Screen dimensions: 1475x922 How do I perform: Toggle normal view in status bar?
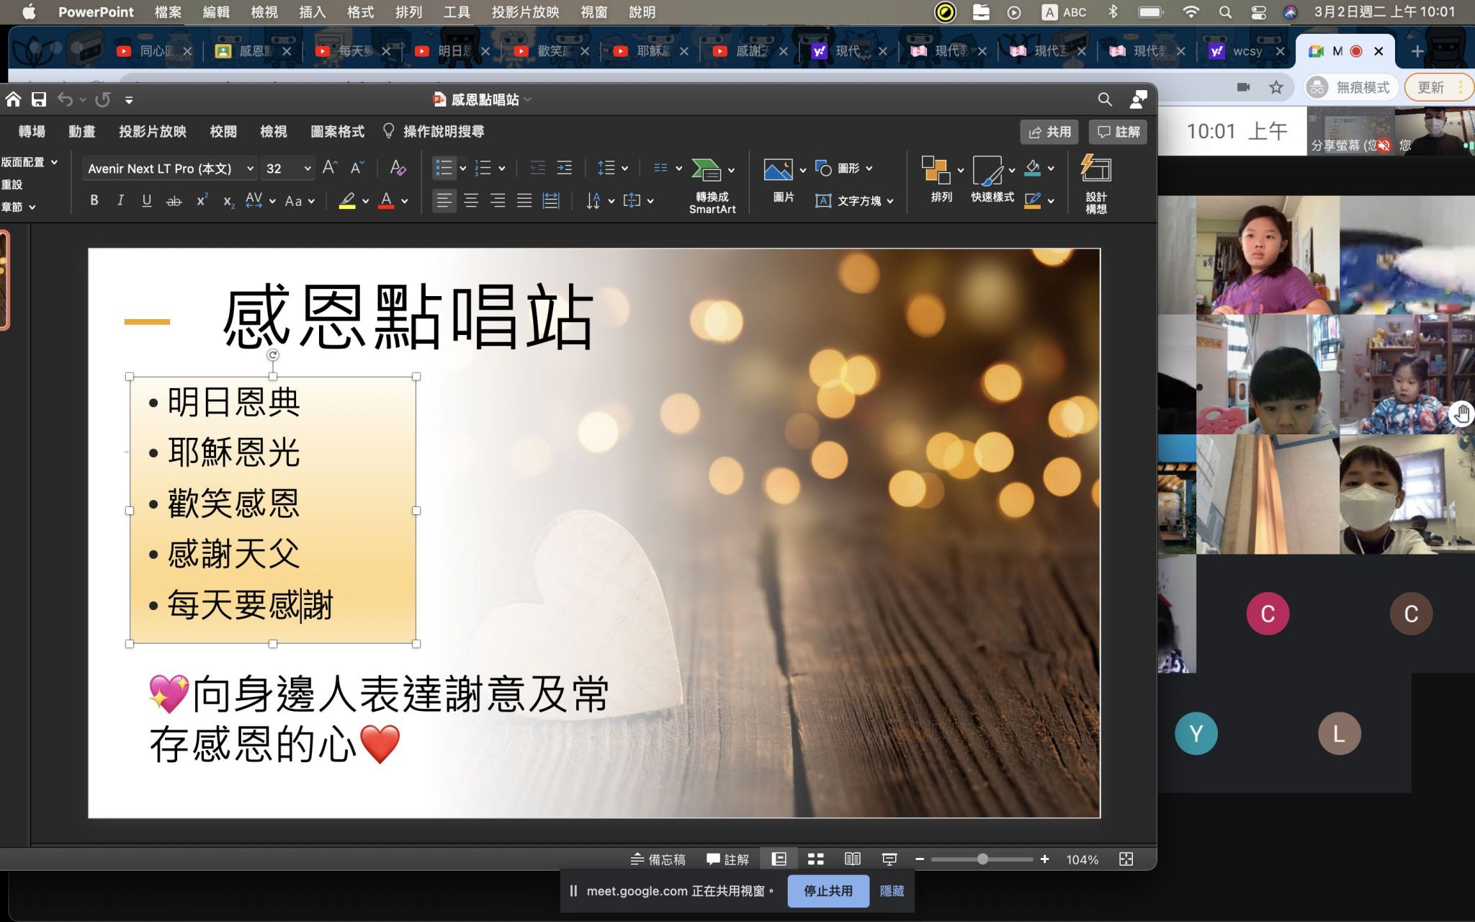point(779,859)
